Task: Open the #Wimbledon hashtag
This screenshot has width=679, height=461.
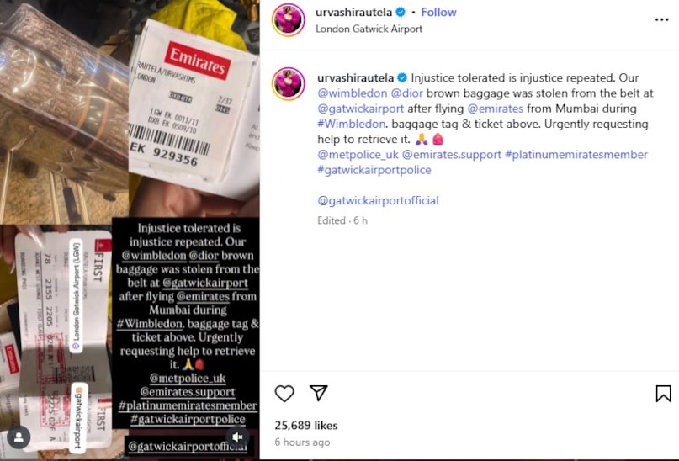Action: (351, 124)
